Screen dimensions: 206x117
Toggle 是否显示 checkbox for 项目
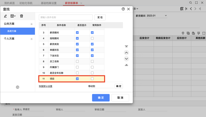pos(77,79)
